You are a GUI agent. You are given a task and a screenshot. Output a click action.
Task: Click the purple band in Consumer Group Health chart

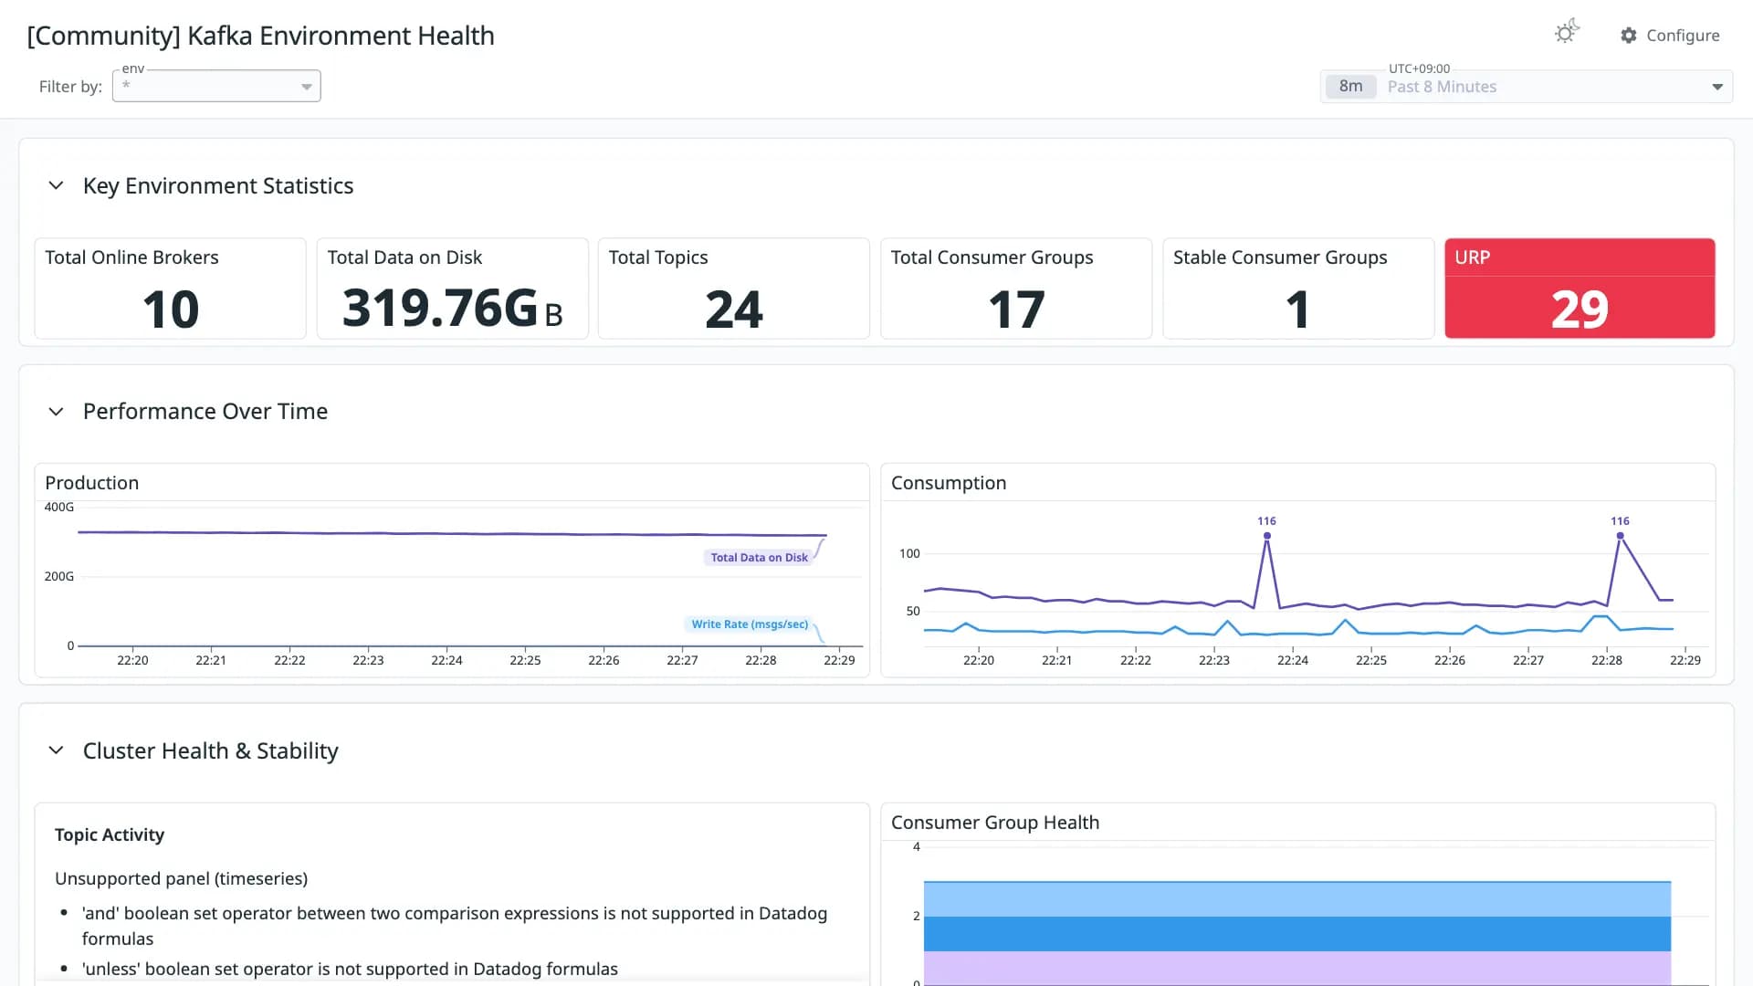1297,968
